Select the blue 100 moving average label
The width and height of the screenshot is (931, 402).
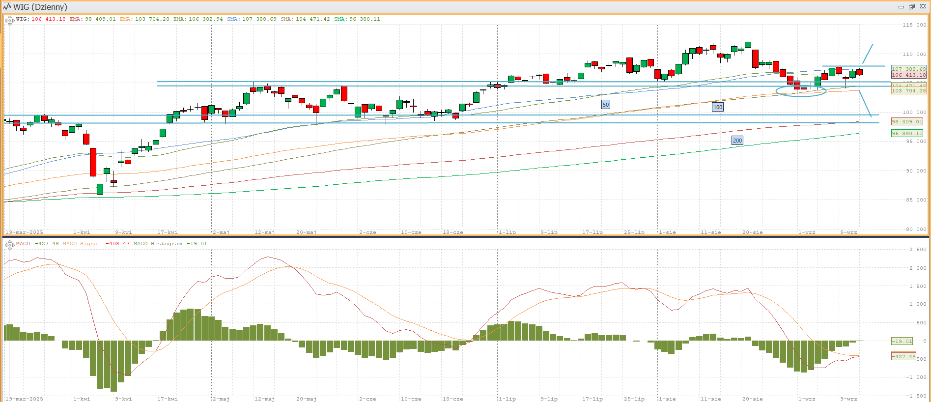click(x=718, y=107)
